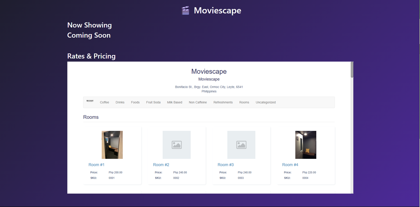Select the Drinks category tab
Image resolution: width=420 pixels, height=207 pixels.
coord(120,102)
